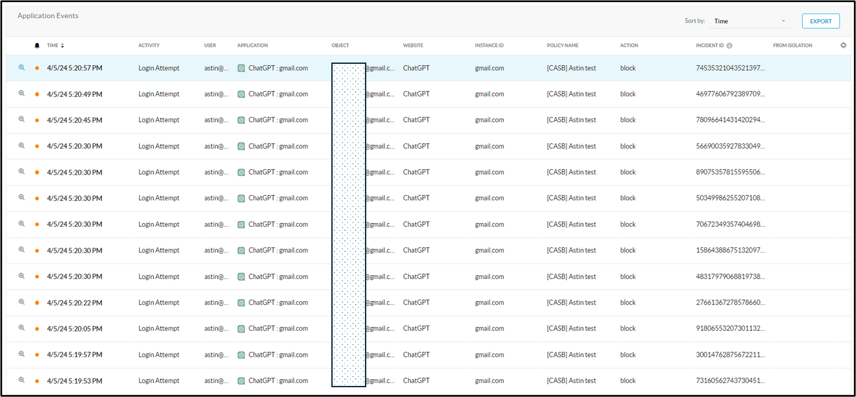
Task: Click orange alert dot in 5:19:53 PM row
Action: 37,381
